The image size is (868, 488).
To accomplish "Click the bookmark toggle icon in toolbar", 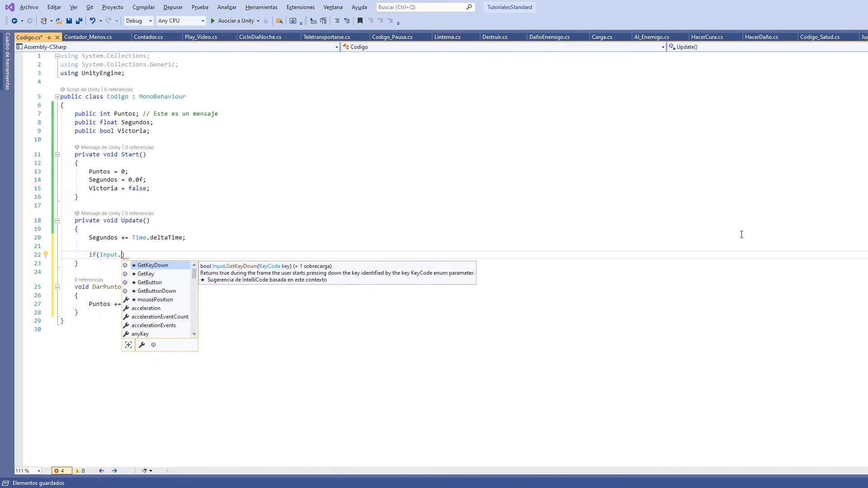I will click(360, 21).
